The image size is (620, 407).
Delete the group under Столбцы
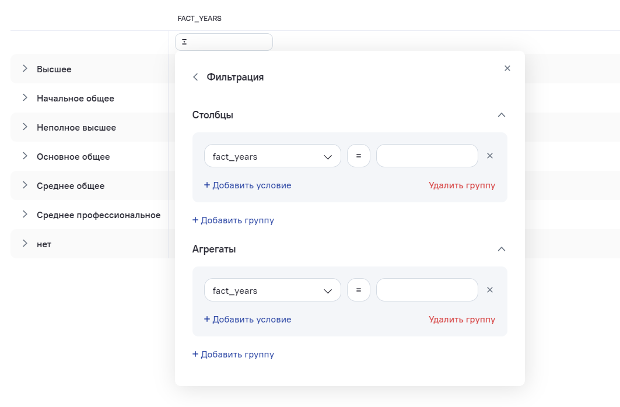click(461, 185)
